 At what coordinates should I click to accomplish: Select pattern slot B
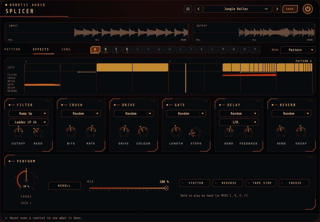pos(106,50)
